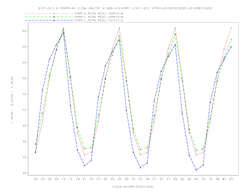The height and width of the screenshot is (195, 252).
Task: Click the y-axis tick label 30
Action: (24, 141)
